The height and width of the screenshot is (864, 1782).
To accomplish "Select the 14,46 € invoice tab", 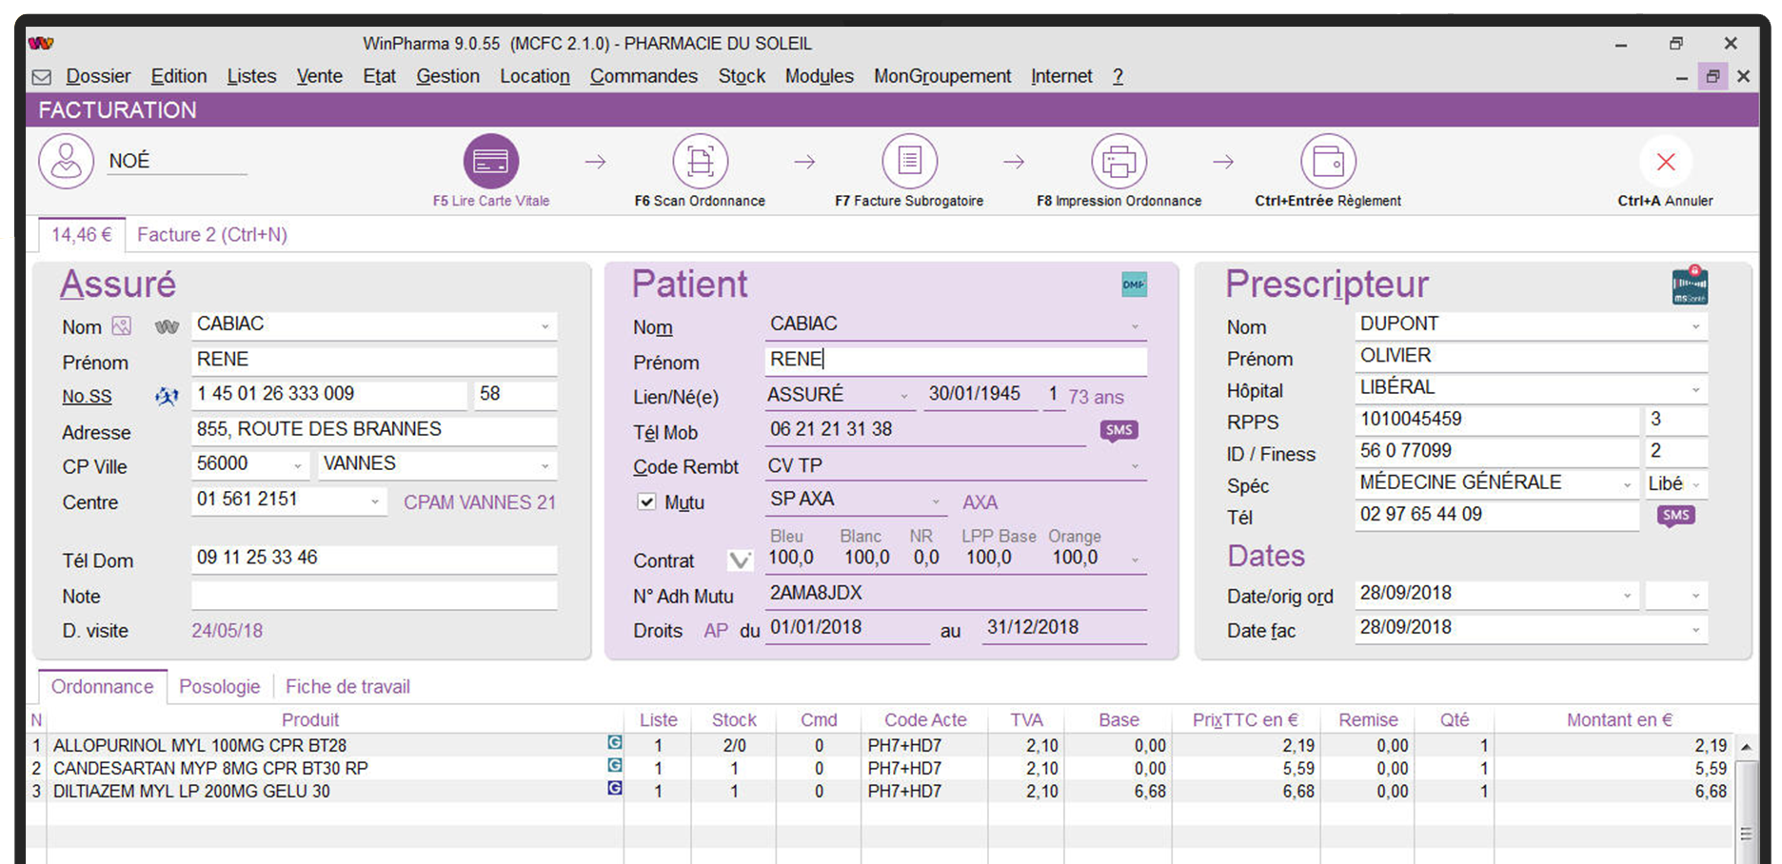I will (x=82, y=234).
